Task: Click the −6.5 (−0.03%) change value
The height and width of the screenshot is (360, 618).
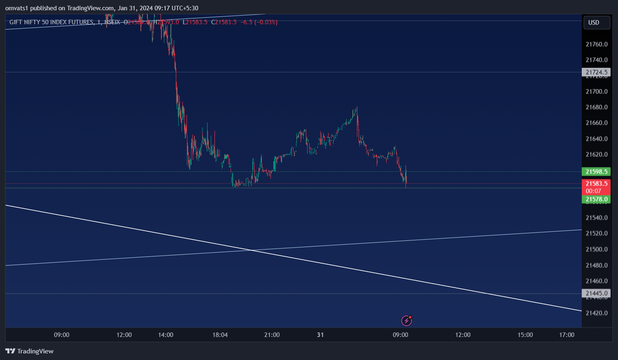Action: 259,22
